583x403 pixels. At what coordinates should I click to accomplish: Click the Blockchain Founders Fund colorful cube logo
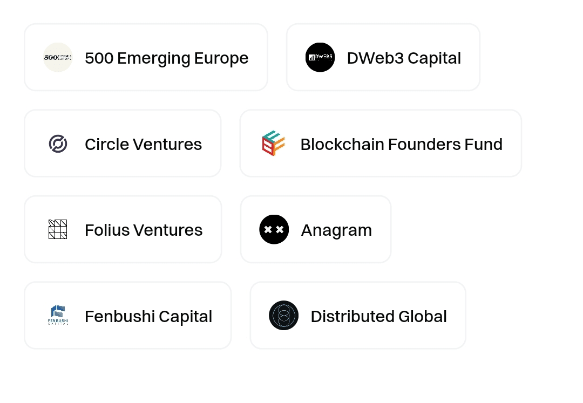273,144
